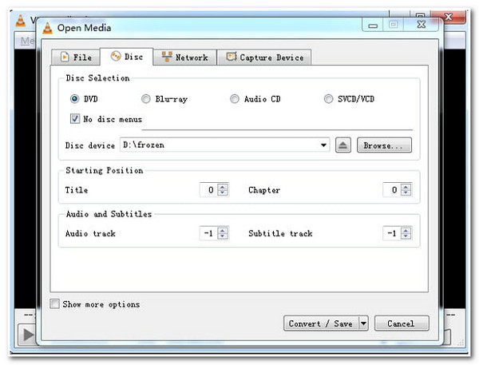479x365 pixels.
Task: Increase the Audio track value
Action: click(223, 230)
